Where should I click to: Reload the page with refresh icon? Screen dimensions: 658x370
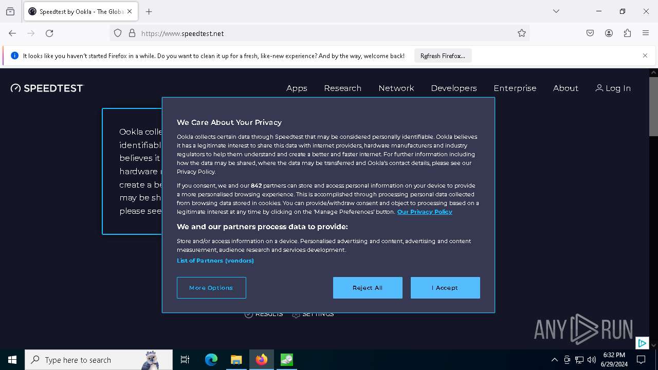pyautogui.click(x=49, y=33)
